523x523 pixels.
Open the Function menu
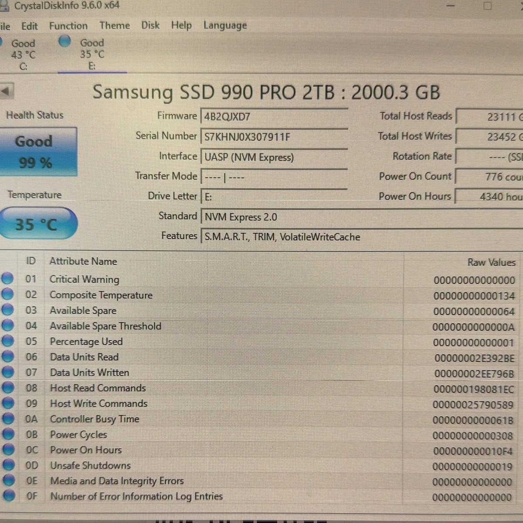[68, 26]
